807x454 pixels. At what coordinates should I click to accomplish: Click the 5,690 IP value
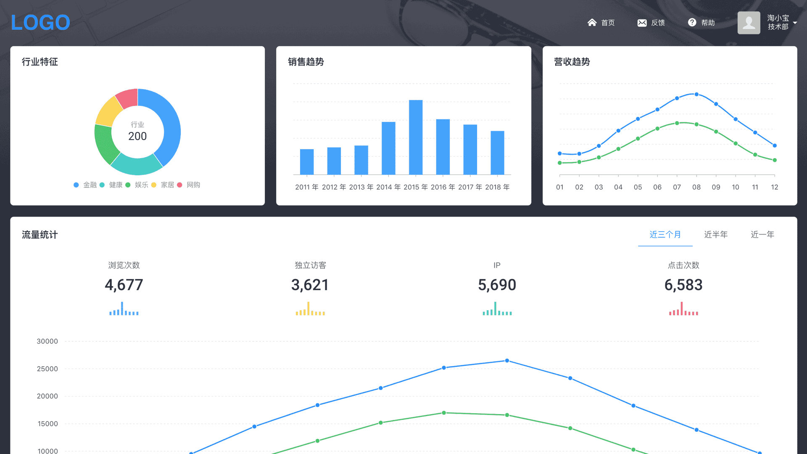pos(497,285)
